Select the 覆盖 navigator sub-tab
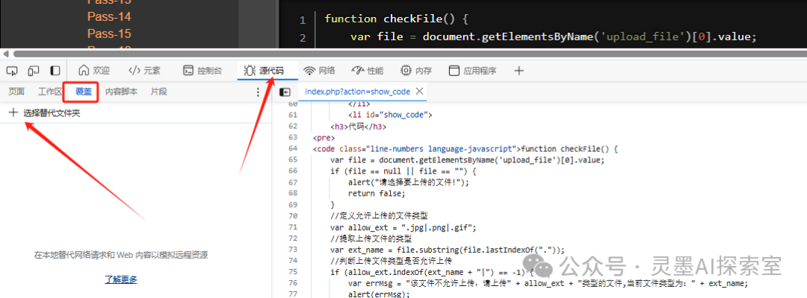807x298 pixels. coord(84,92)
